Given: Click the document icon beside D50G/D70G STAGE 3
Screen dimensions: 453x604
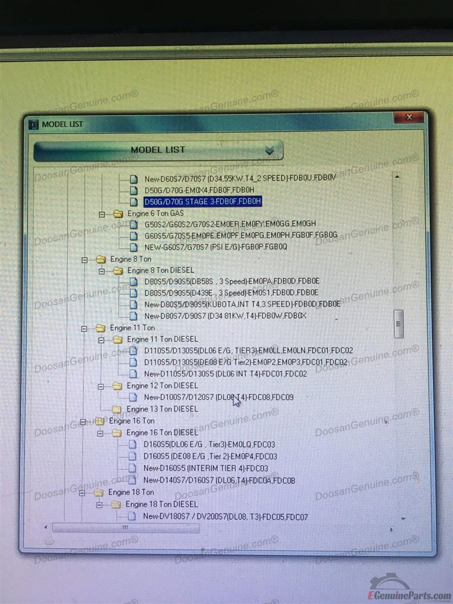Looking at the screenshot, I should [x=134, y=202].
